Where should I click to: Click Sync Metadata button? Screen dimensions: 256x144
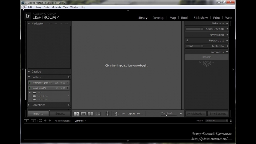(x=196, y=114)
